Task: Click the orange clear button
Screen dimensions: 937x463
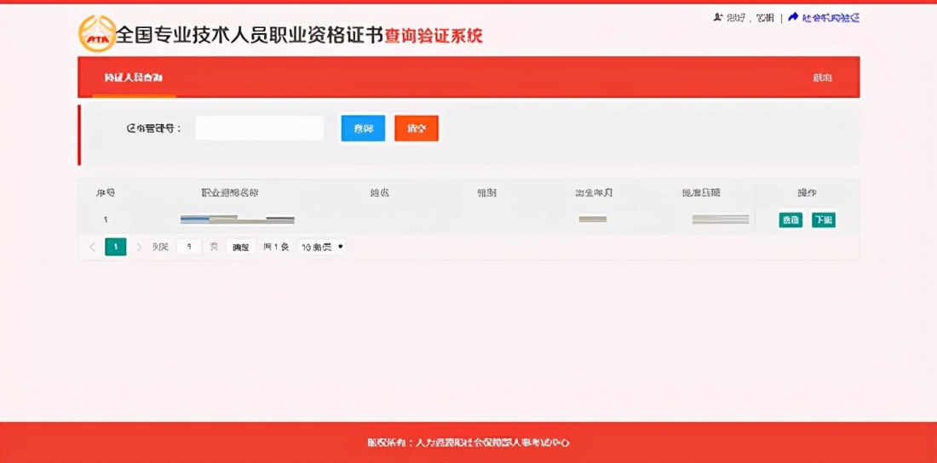Action: (417, 129)
